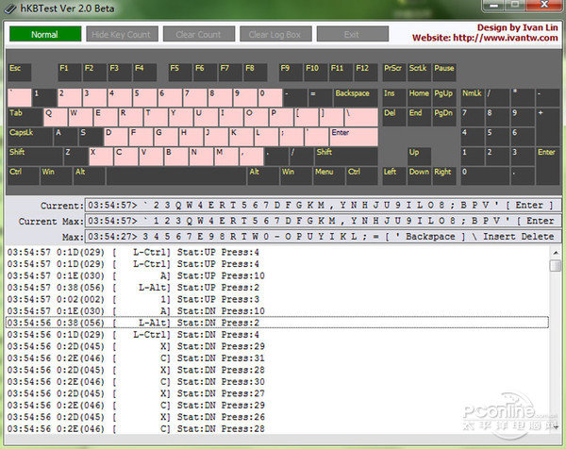Click the dark Z key tile
Screen dimensions: 566x449
pyautogui.click(x=75, y=157)
